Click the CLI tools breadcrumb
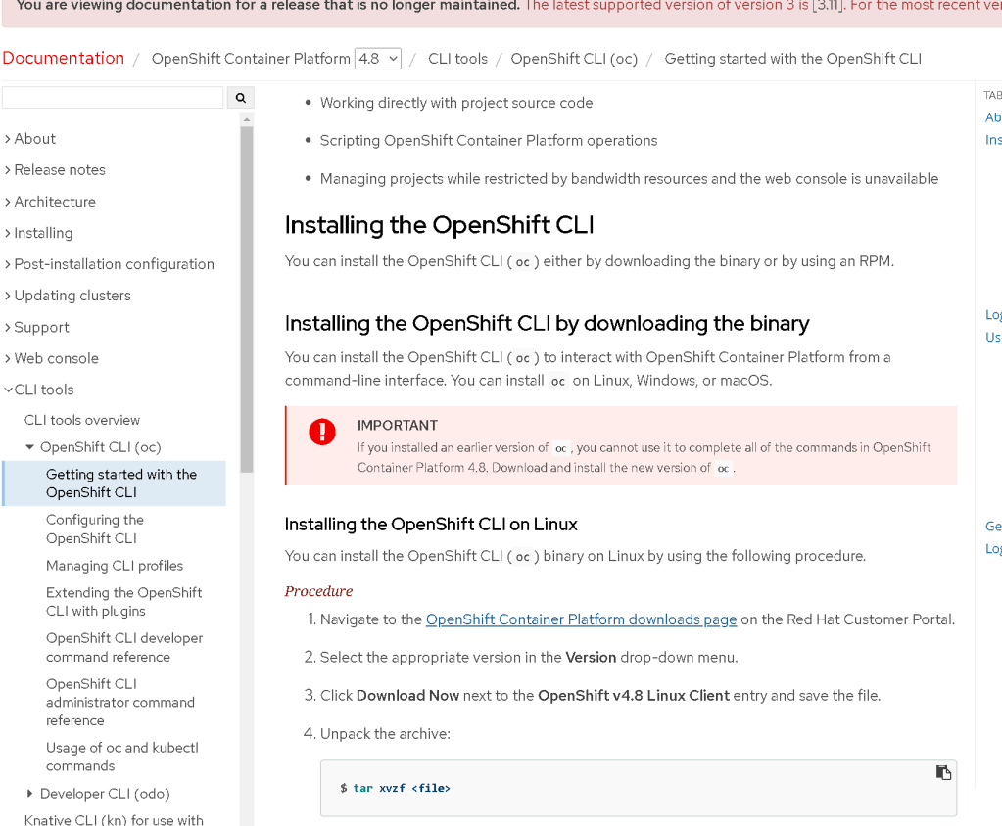 [x=457, y=59]
